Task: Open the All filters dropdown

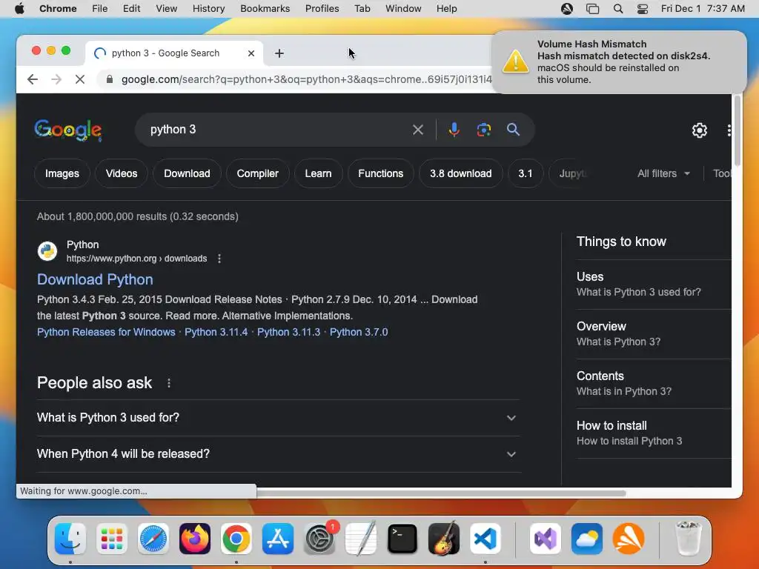Action: [x=663, y=173]
